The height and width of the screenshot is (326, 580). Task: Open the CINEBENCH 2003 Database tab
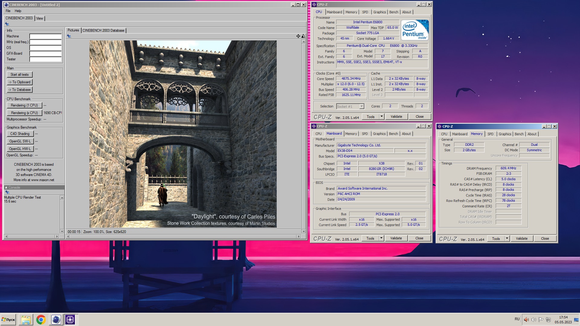(x=103, y=30)
